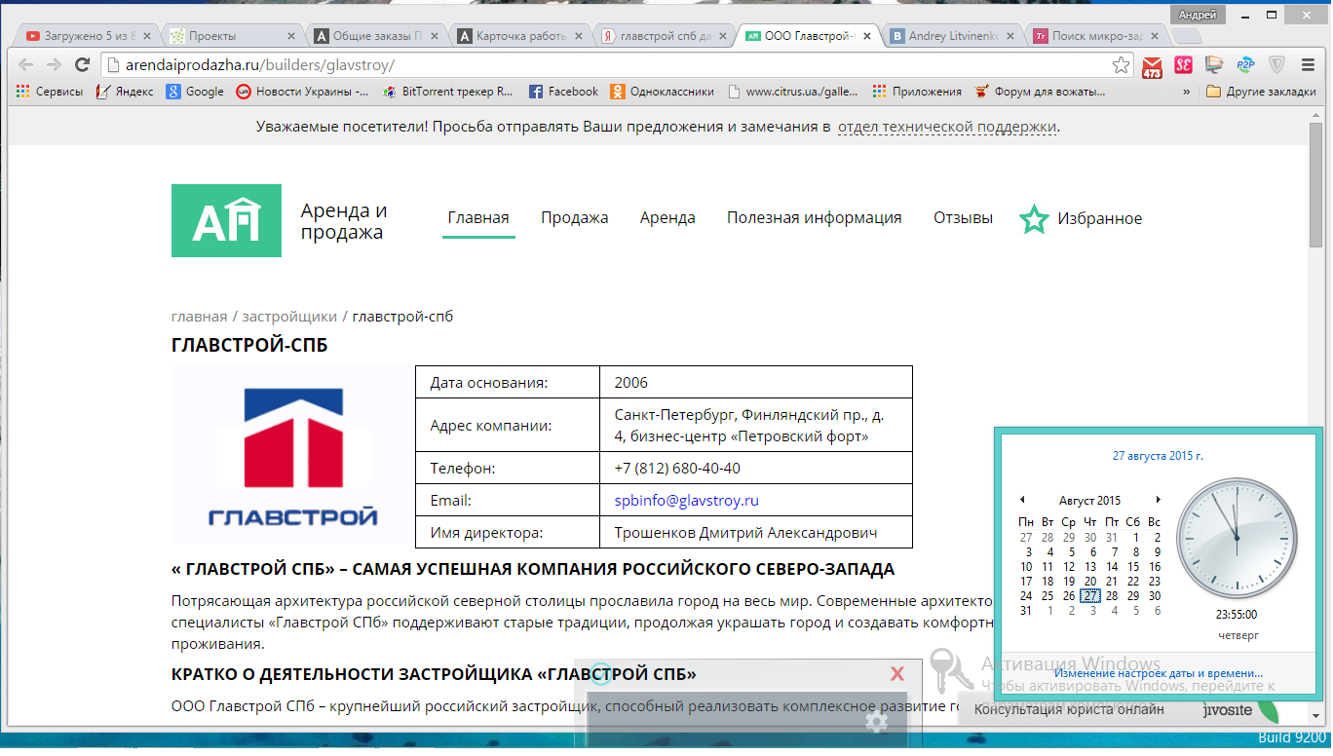Click the shield extension icon
The image size is (1333, 756).
(x=1276, y=65)
